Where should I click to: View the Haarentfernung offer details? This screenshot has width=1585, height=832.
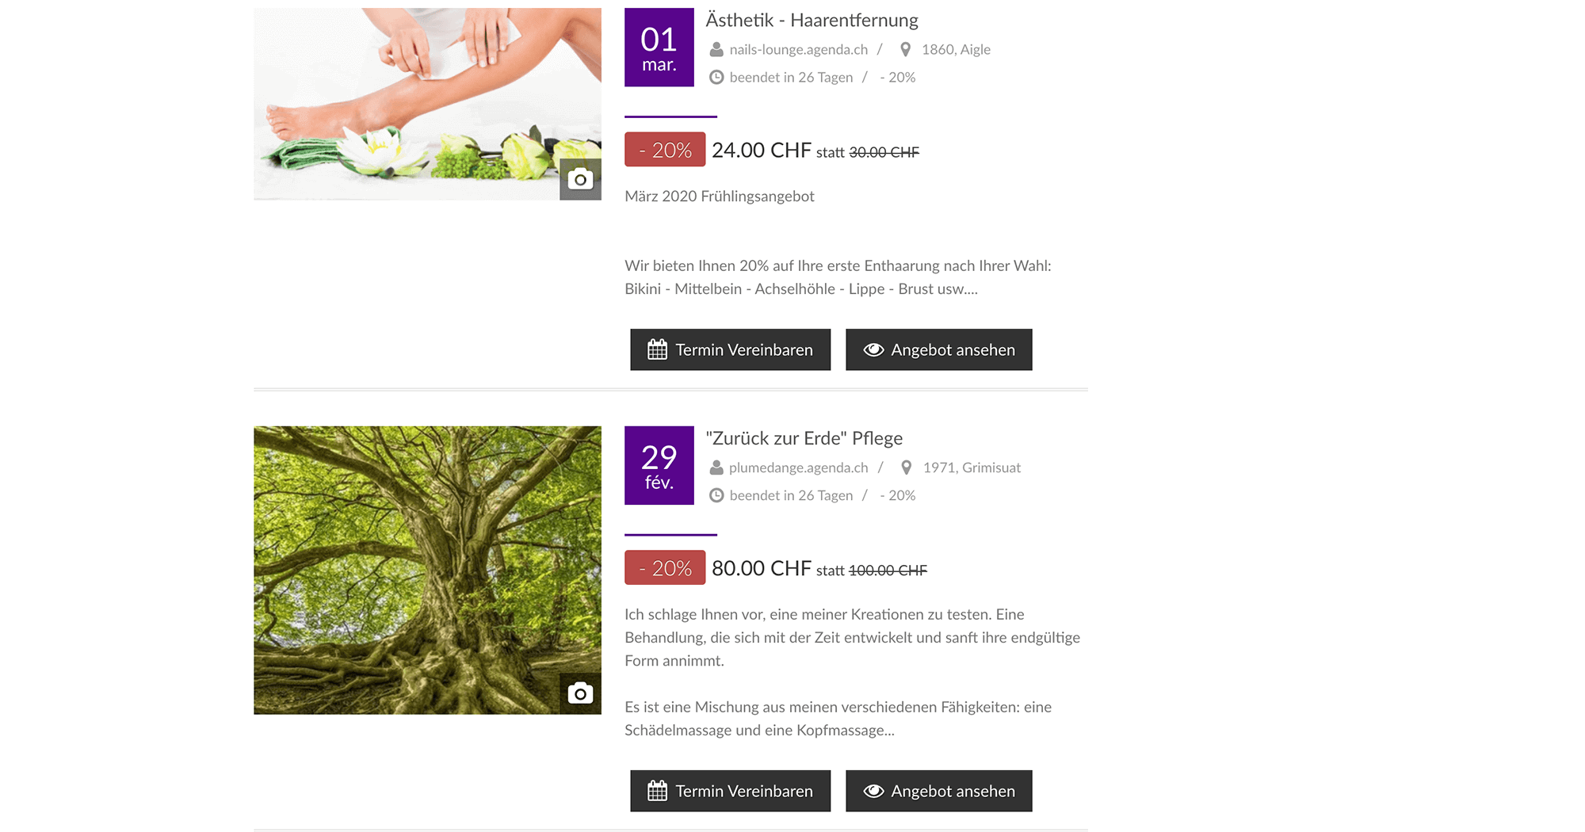tap(938, 349)
